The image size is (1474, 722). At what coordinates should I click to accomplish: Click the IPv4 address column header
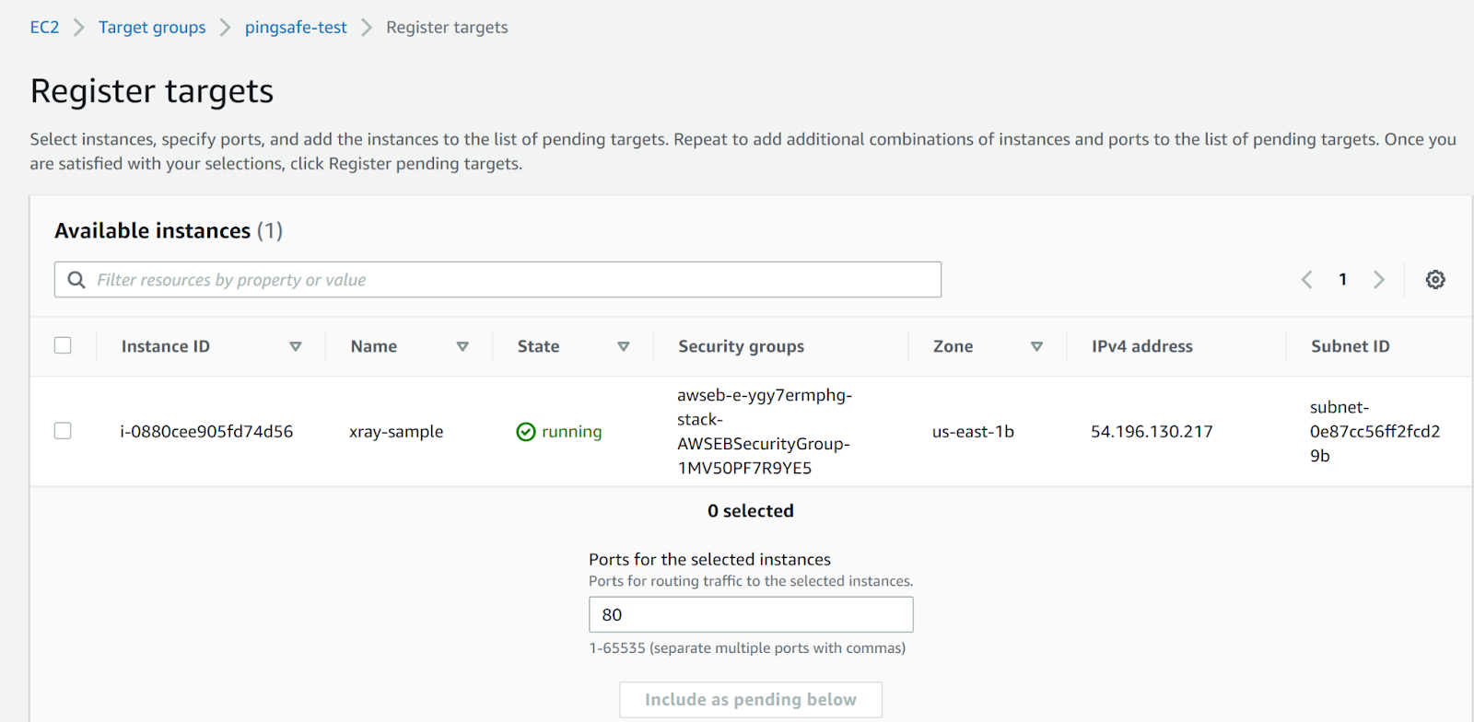(x=1141, y=346)
